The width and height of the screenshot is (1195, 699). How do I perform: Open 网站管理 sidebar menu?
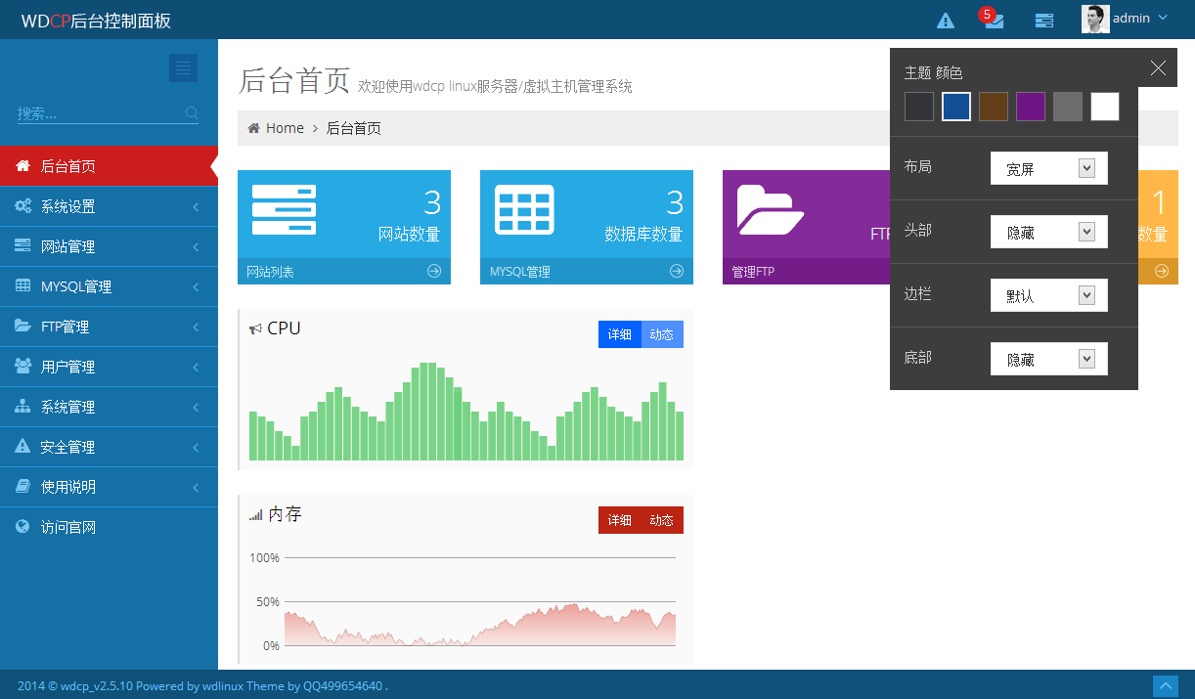pyautogui.click(x=109, y=246)
